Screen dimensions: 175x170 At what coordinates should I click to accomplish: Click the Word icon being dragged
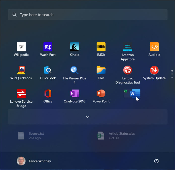[x=135, y=94]
